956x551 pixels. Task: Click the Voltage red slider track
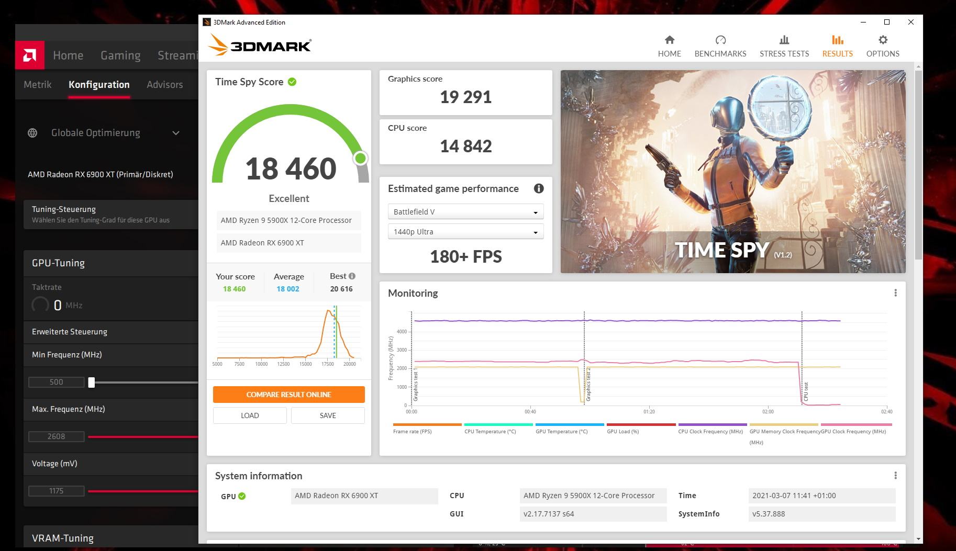(143, 491)
